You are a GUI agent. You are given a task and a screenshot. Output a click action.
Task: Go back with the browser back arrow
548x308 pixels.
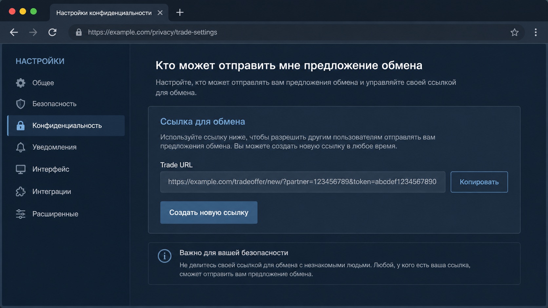point(14,32)
